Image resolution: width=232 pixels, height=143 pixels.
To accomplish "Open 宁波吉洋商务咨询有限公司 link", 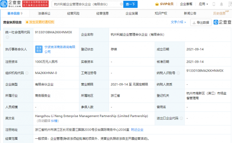I will [60, 49].
